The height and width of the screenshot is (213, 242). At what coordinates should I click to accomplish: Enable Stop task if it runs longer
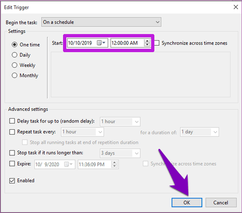pos(12,152)
